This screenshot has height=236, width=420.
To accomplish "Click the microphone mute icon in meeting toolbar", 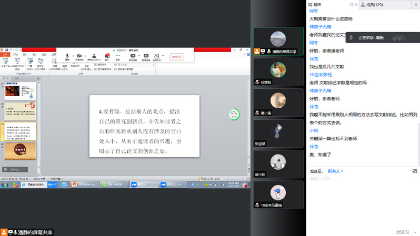I will tap(67, 56).
